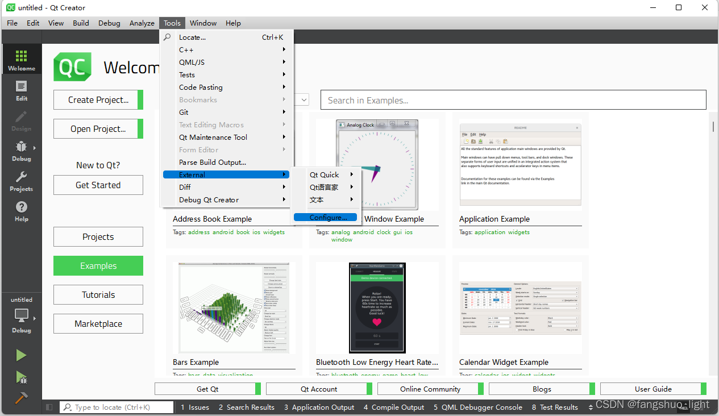The width and height of the screenshot is (719, 416).
Task: Open the File menu
Action: (x=12, y=23)
